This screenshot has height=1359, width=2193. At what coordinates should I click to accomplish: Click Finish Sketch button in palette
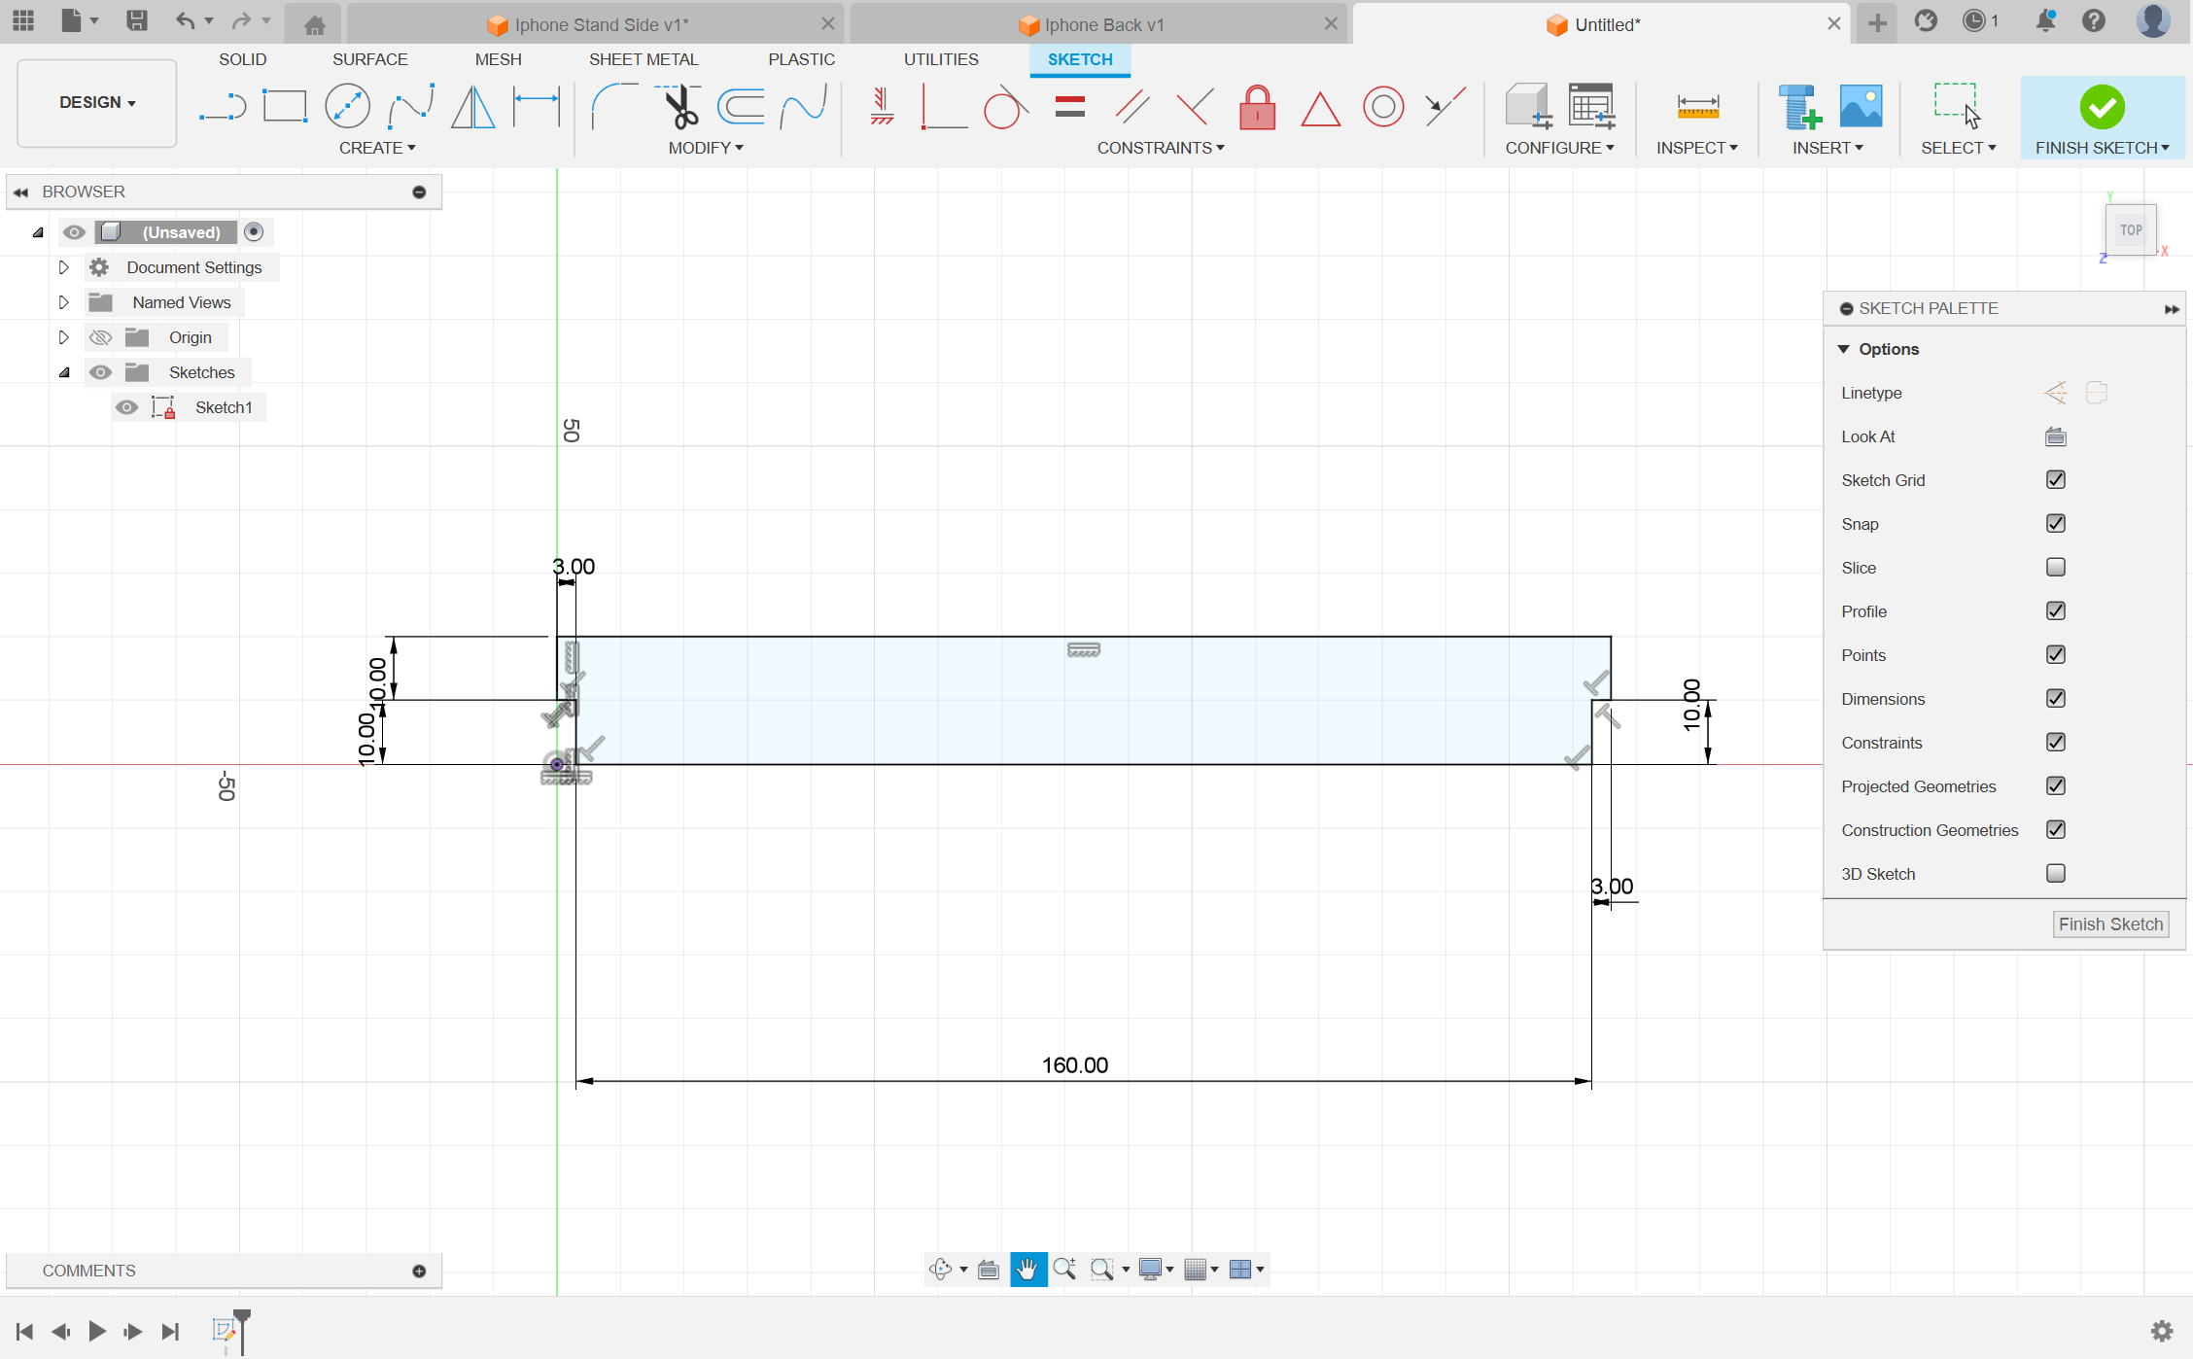click(x=2108, y=923)
